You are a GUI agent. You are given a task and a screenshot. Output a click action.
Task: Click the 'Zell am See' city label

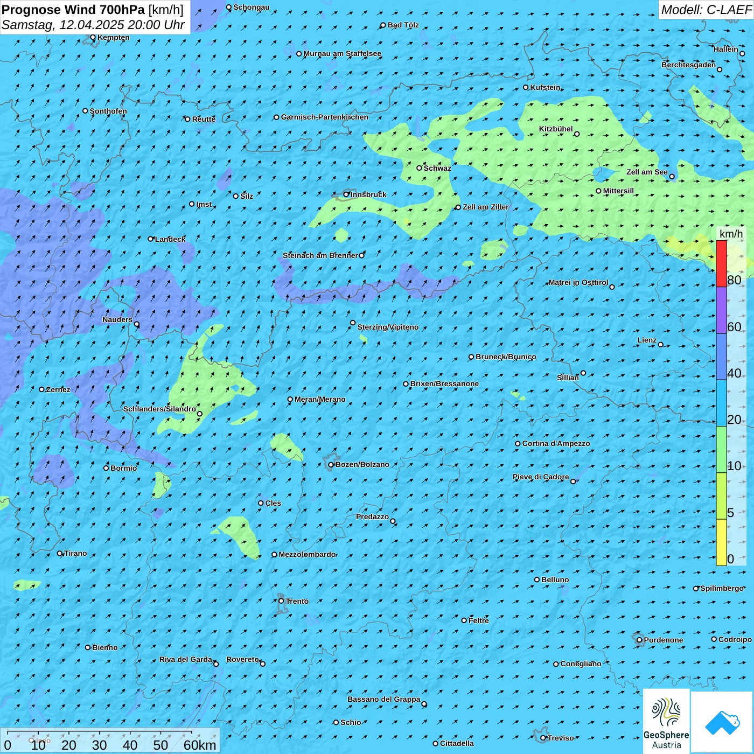pos(647,172)
